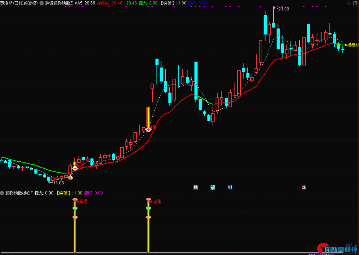Click the diamond icon at top-right corner
The height and width of the screenshot is (255, 359).
348,3
